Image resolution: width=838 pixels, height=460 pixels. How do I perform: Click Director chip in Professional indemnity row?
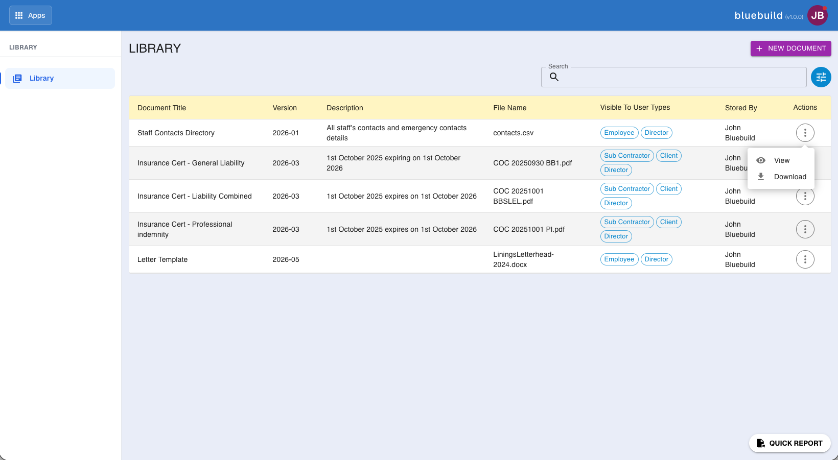616,236
